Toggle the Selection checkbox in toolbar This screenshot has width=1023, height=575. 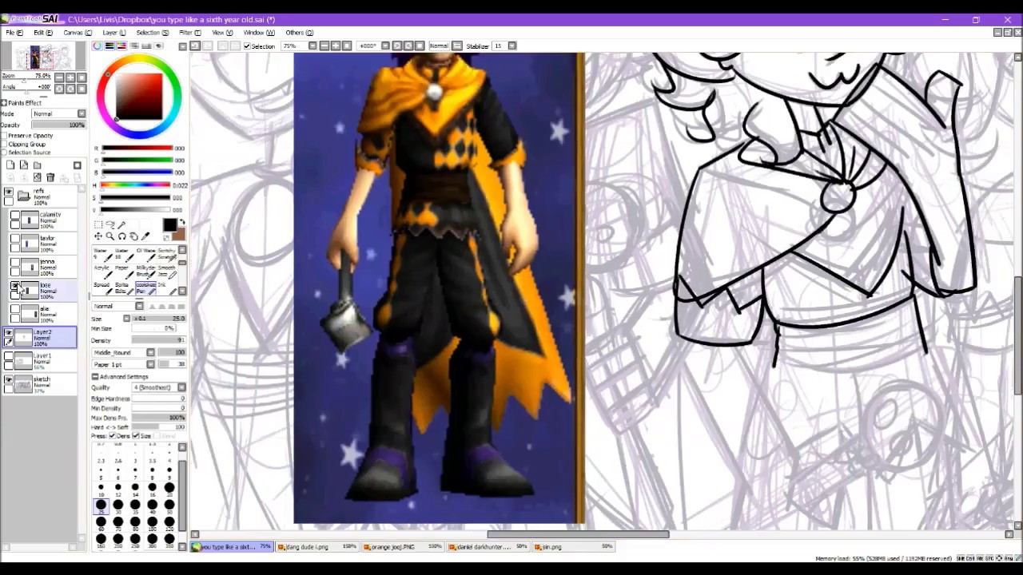click(247, 46)
